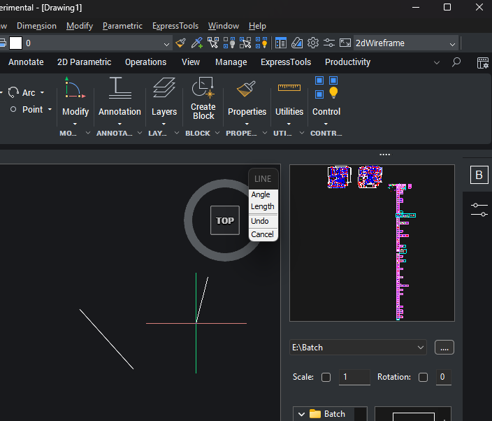Click the four squares with grey bulb icon
The width and height of the screenshot is (492, 421).
point(229,43)
